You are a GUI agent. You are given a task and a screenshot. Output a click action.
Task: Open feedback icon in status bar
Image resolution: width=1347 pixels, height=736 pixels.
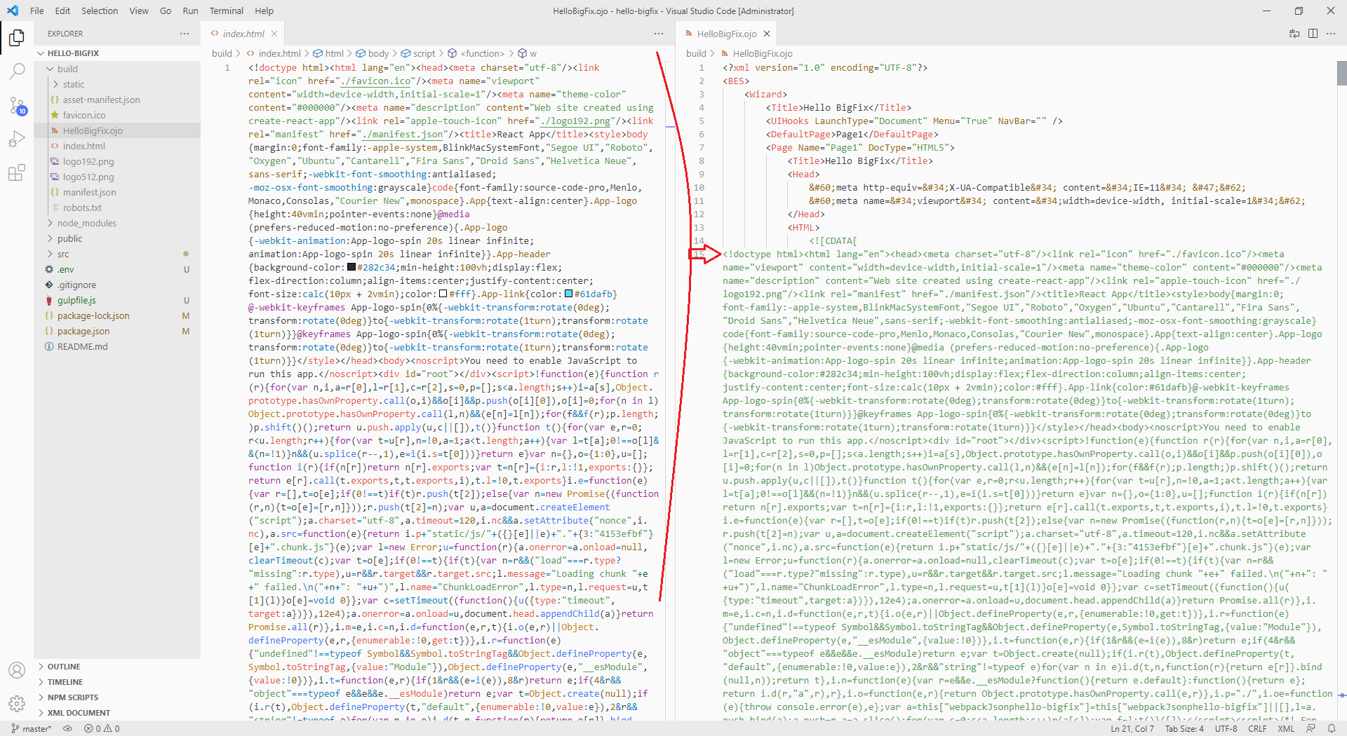point(1311,728)
